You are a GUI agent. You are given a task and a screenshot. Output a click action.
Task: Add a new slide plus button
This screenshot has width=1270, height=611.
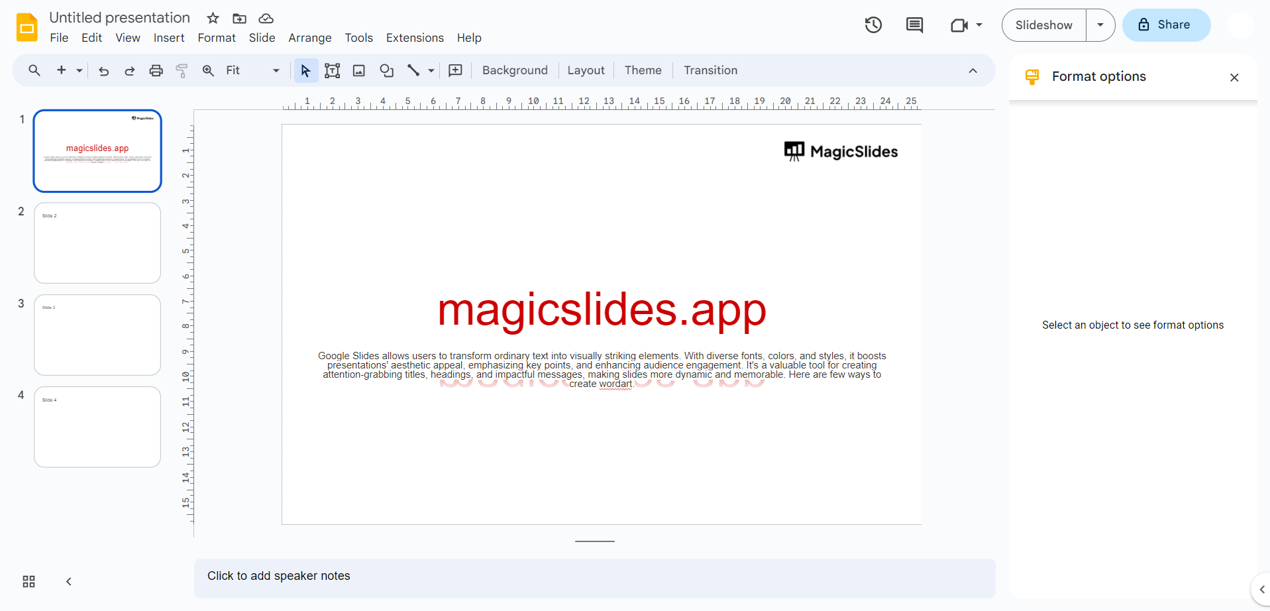(x=62, y=70)
